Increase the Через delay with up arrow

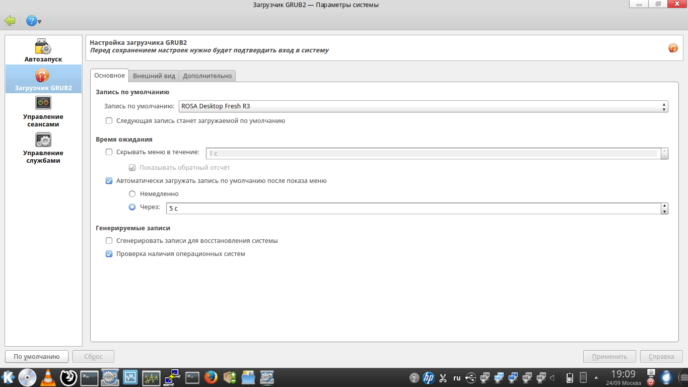point(664,206)
